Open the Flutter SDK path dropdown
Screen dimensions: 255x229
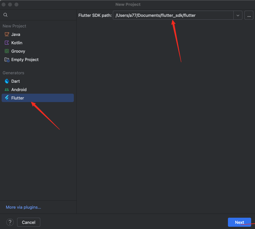click(238, 15)
